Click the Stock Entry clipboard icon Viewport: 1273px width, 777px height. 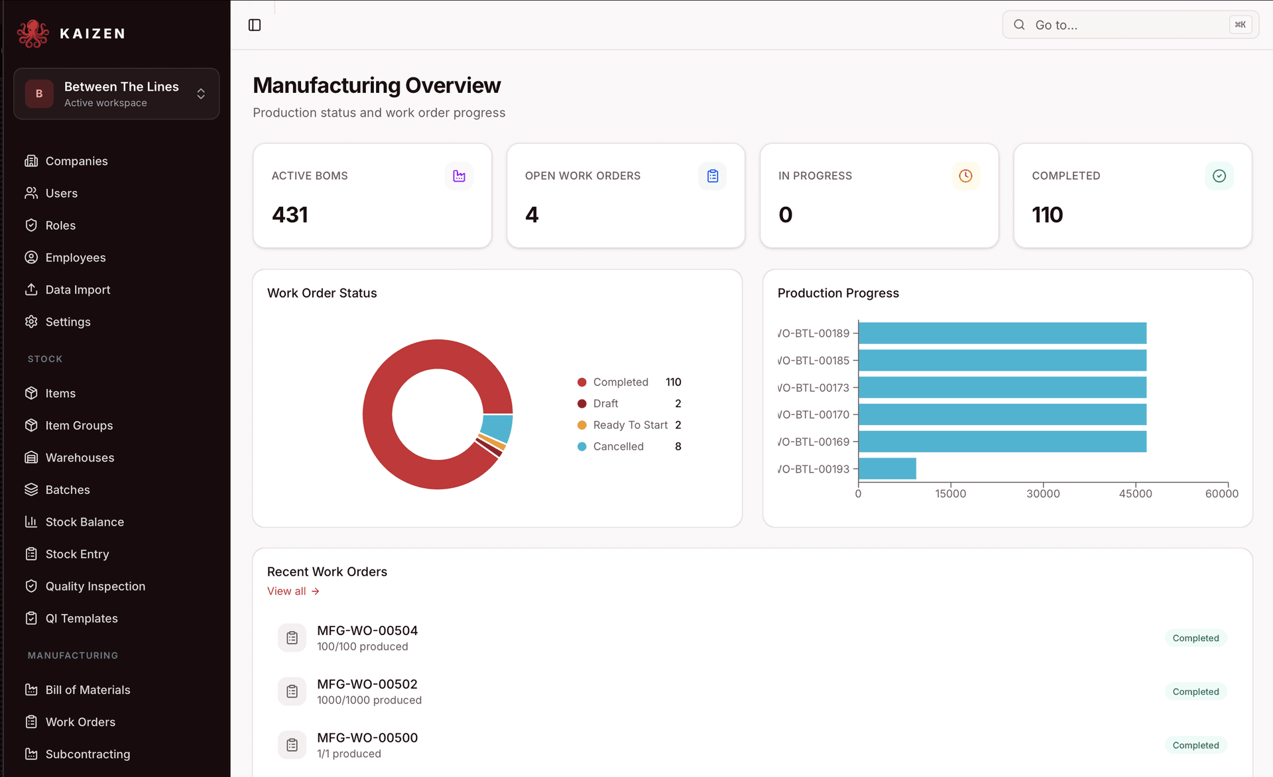[31, 554]
